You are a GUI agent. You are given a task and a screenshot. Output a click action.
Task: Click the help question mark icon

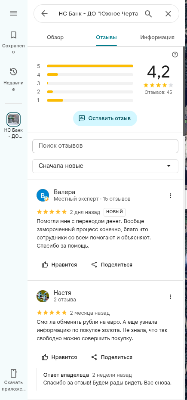(175, 55)
